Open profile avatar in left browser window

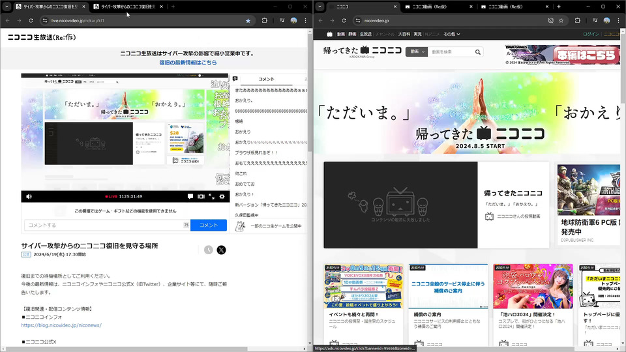point(294,20)
